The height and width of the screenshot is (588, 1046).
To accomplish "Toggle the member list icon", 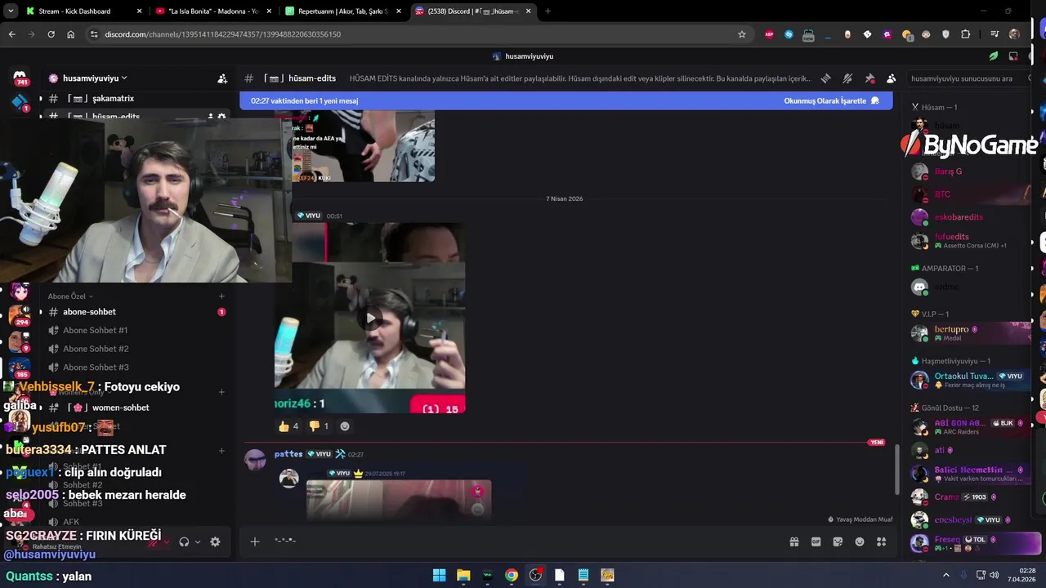I will [892, 78].
